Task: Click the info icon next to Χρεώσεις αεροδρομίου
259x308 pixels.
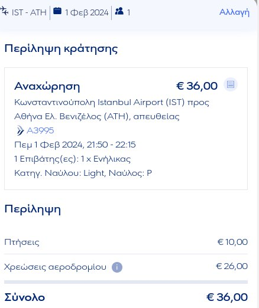Action: click(x=117, y=267)
